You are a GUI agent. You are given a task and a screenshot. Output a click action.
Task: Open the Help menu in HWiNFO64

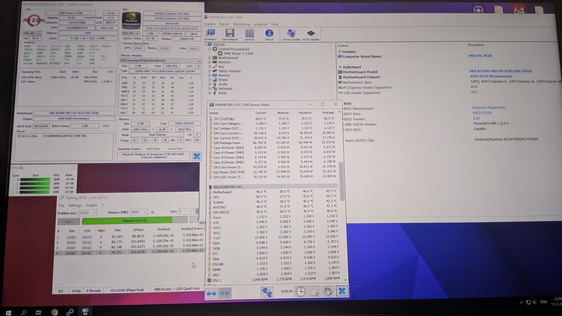[x=275, y=24]
